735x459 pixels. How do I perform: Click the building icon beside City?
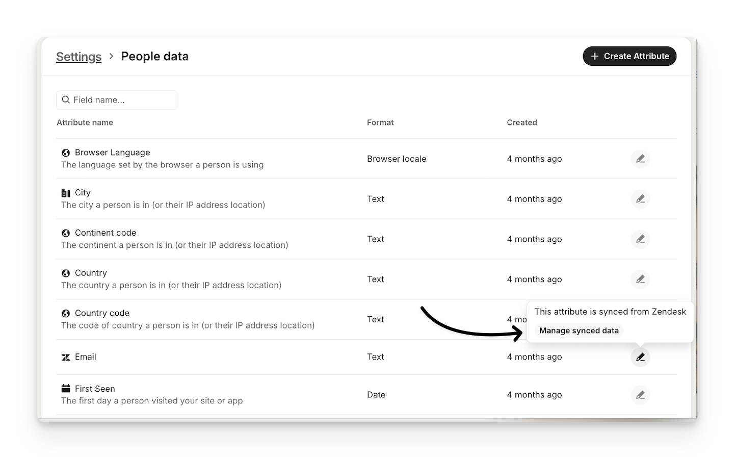pyautogui.click(x=66, y=193)
